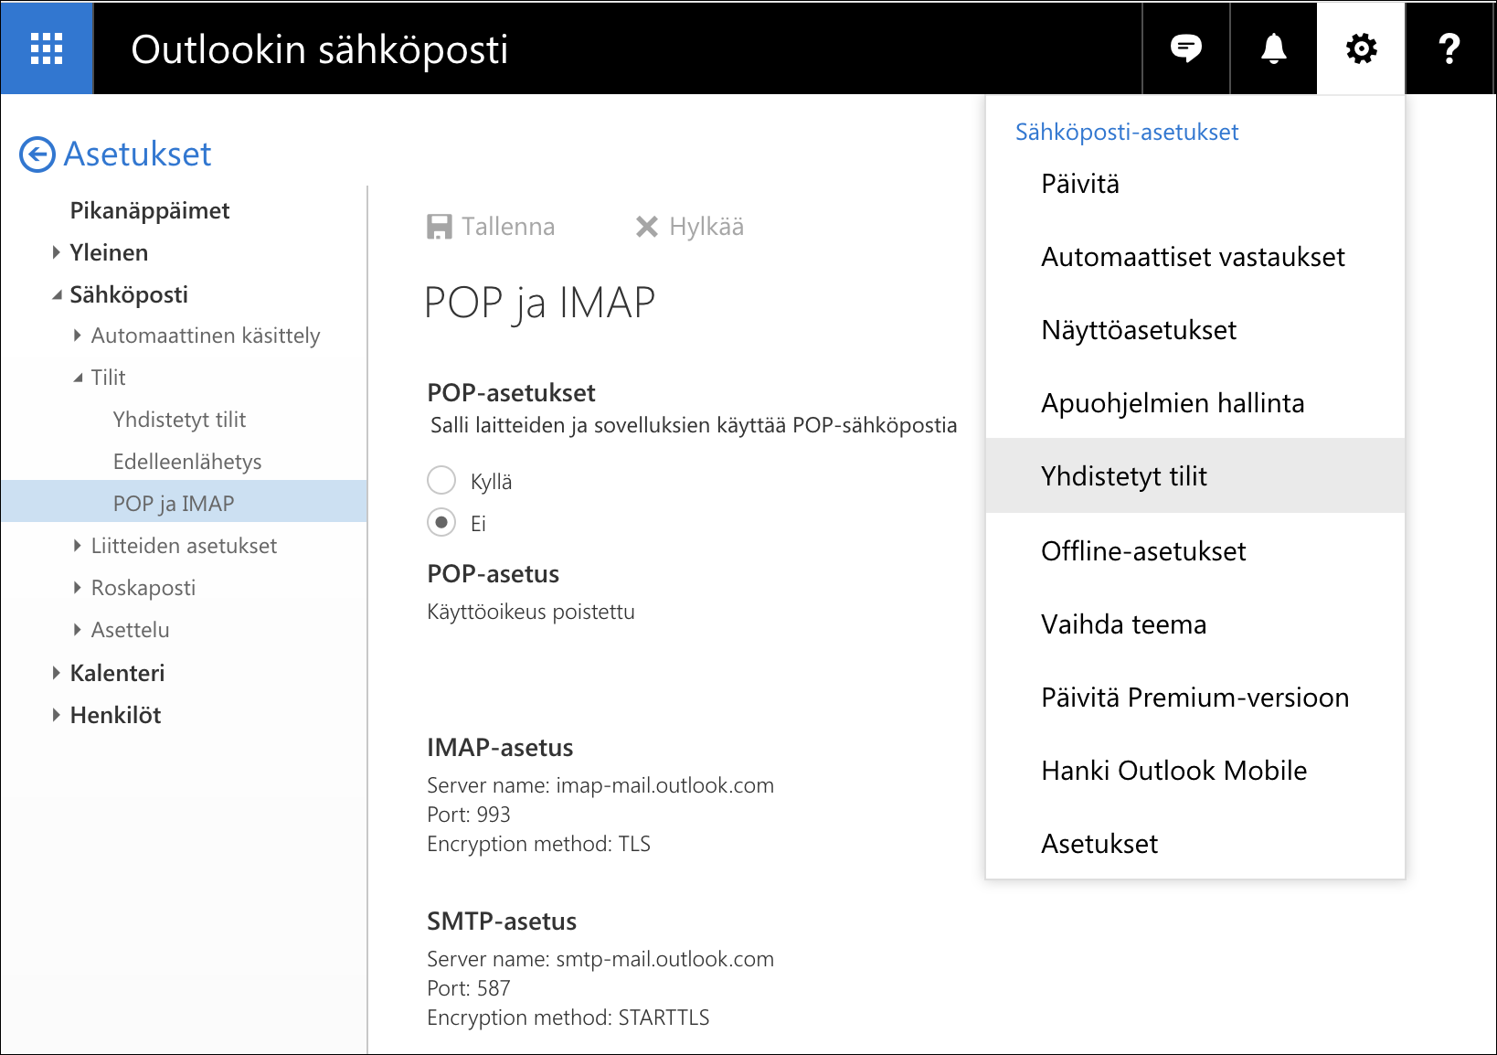The image size is (1497, 1055).
Task: Open the Sähköposti-asetukset link
Action: (1127, 132)
